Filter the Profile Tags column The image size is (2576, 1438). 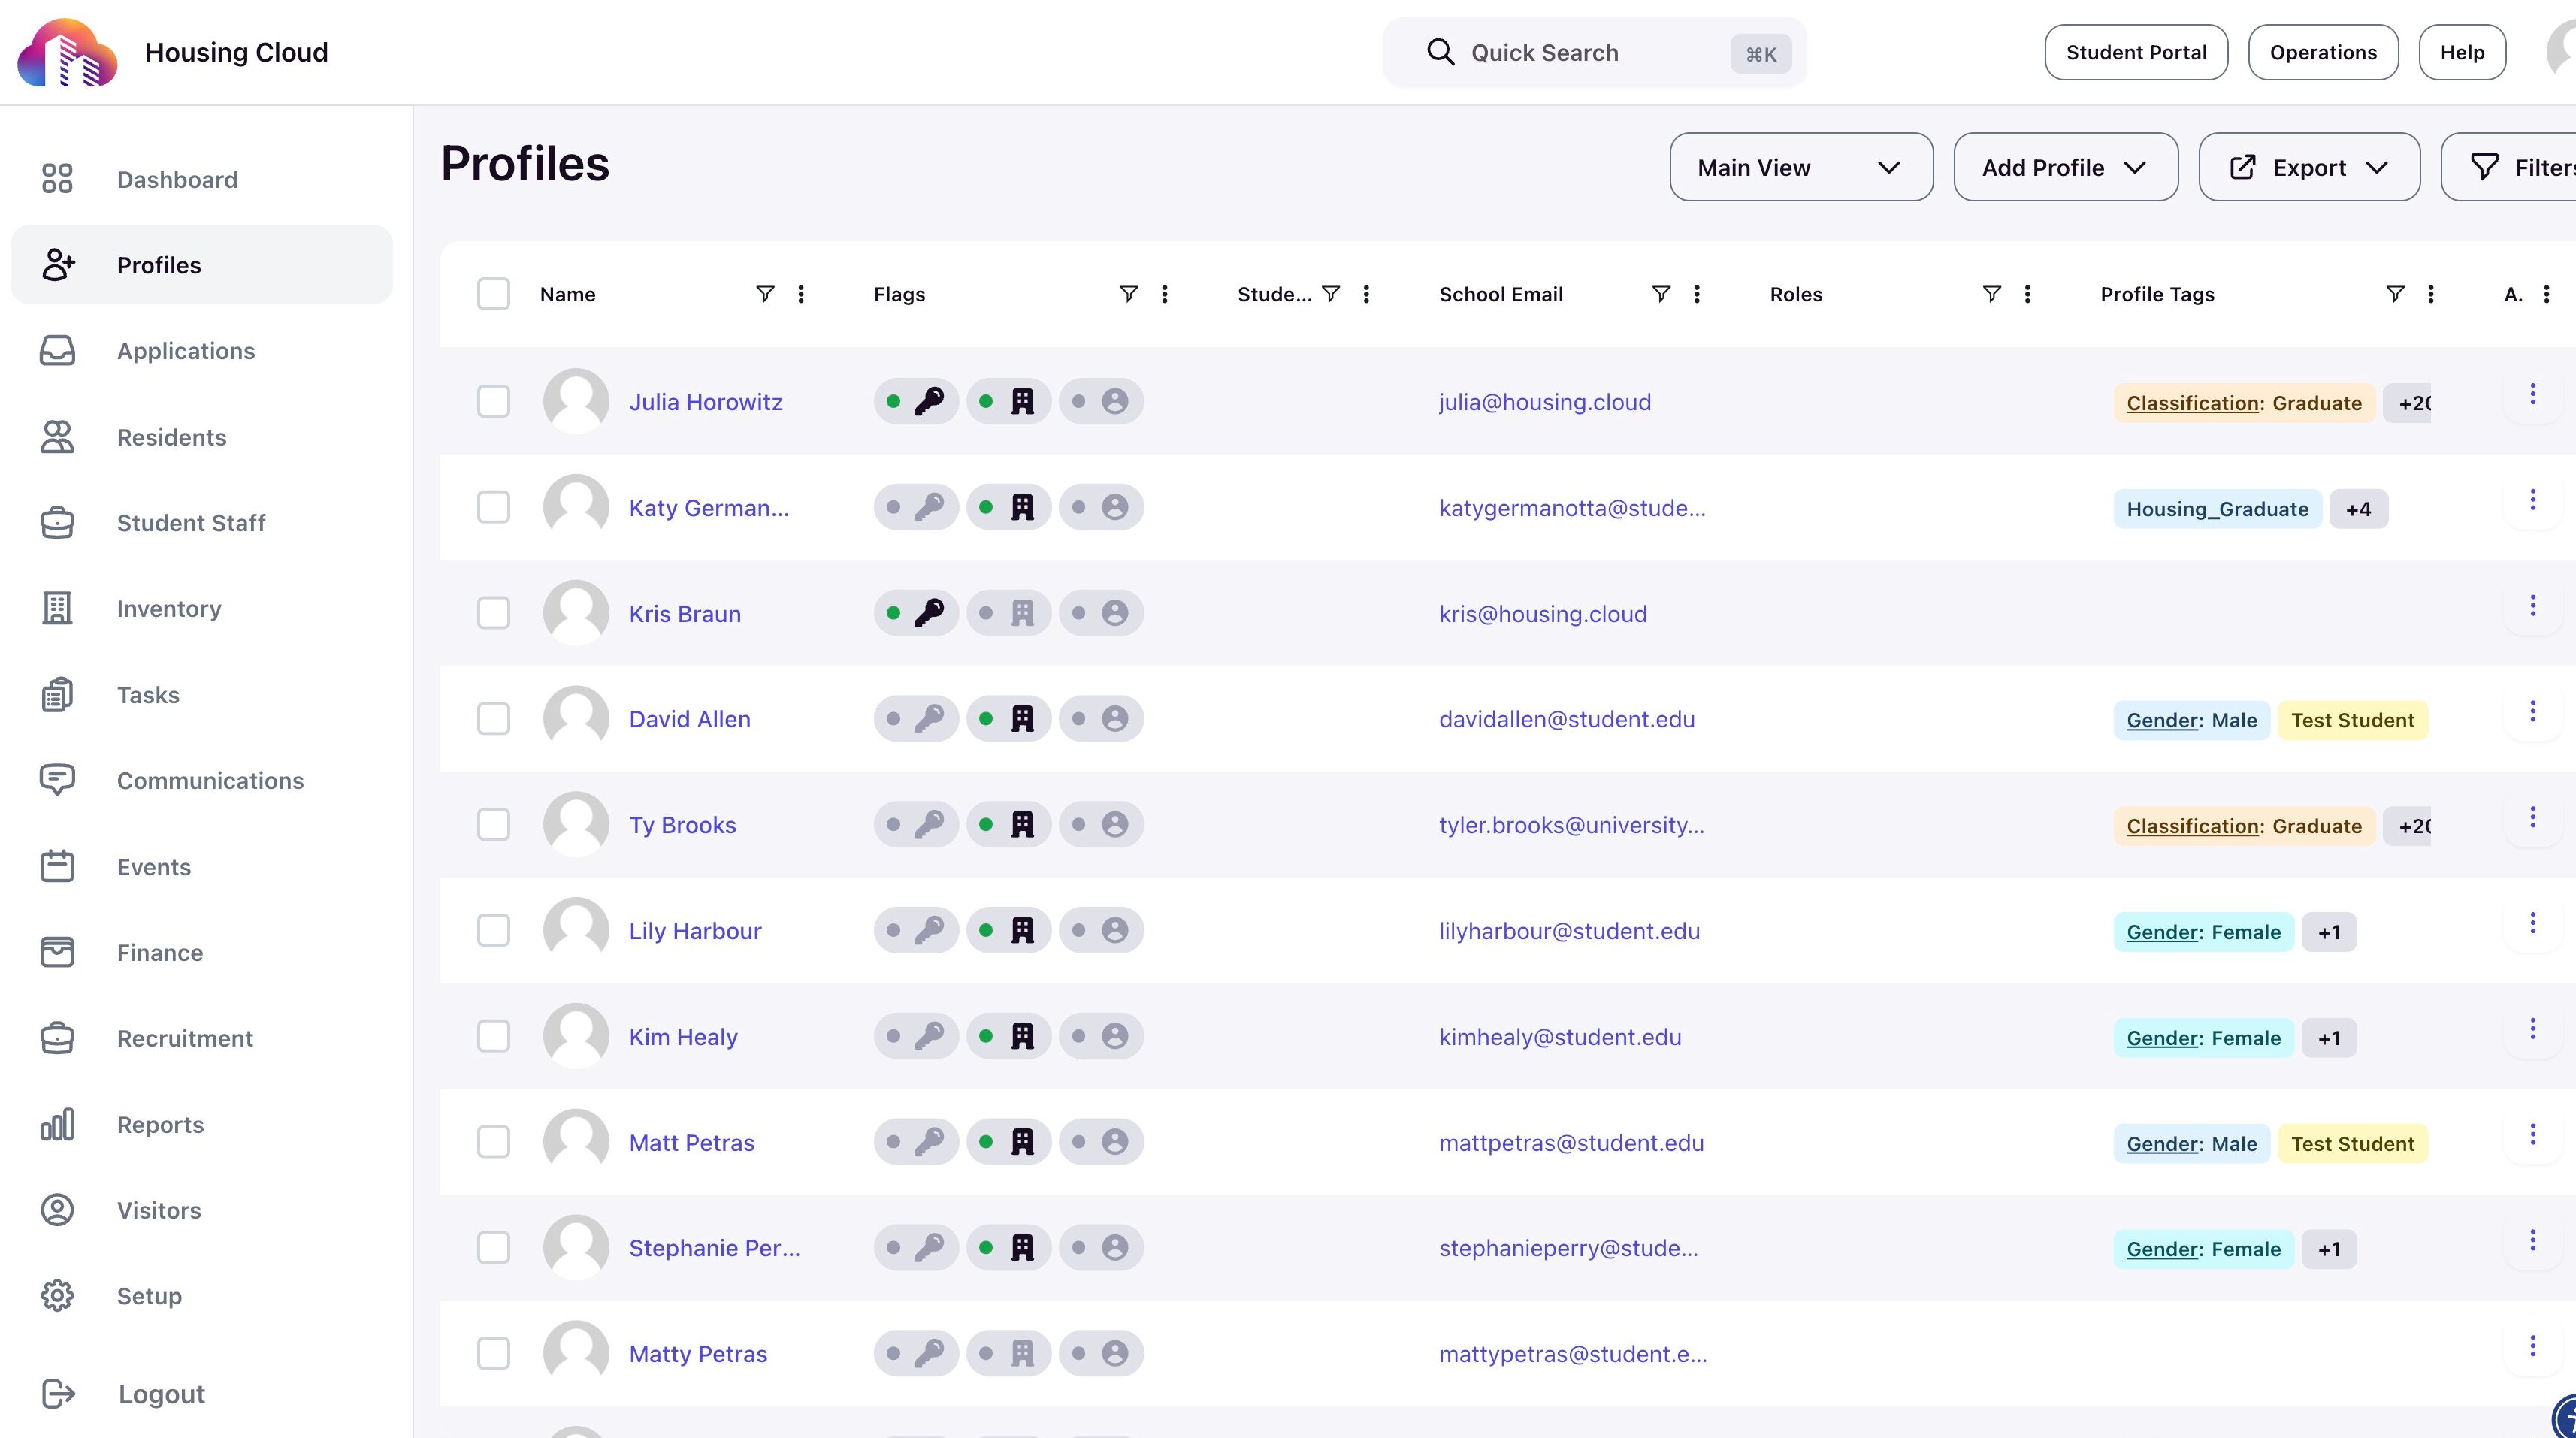click(x=2394, y=294)
